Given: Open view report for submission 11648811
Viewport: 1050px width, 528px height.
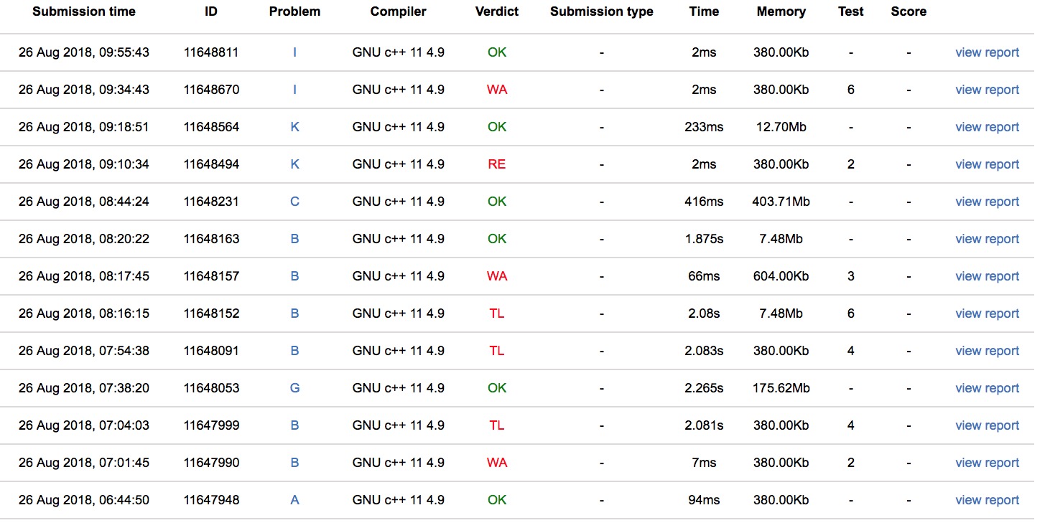Looking at the screenshot, I should [x=987, y=52].
